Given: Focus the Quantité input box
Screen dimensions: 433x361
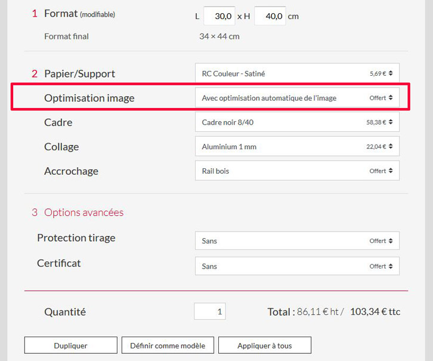Looking at the screenshot, I should (x=210, y=311).
